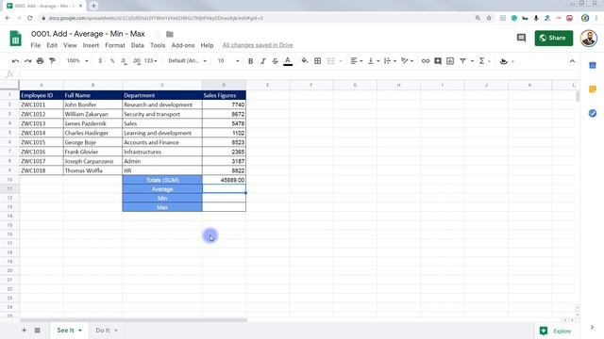The image size is (604, 339).
Task: Format as percent icon
Action: tap(112, 60)
